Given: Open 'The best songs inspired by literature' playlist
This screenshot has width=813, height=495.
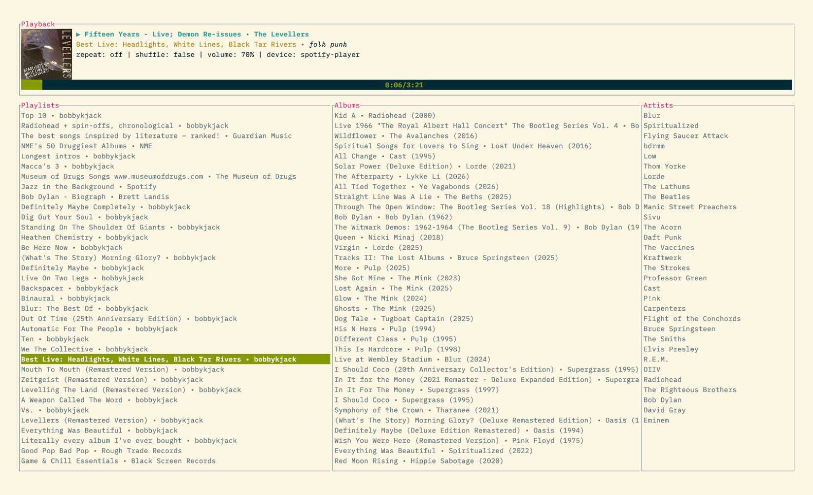Looking at the screenshot, I should [x=157, y=136].
